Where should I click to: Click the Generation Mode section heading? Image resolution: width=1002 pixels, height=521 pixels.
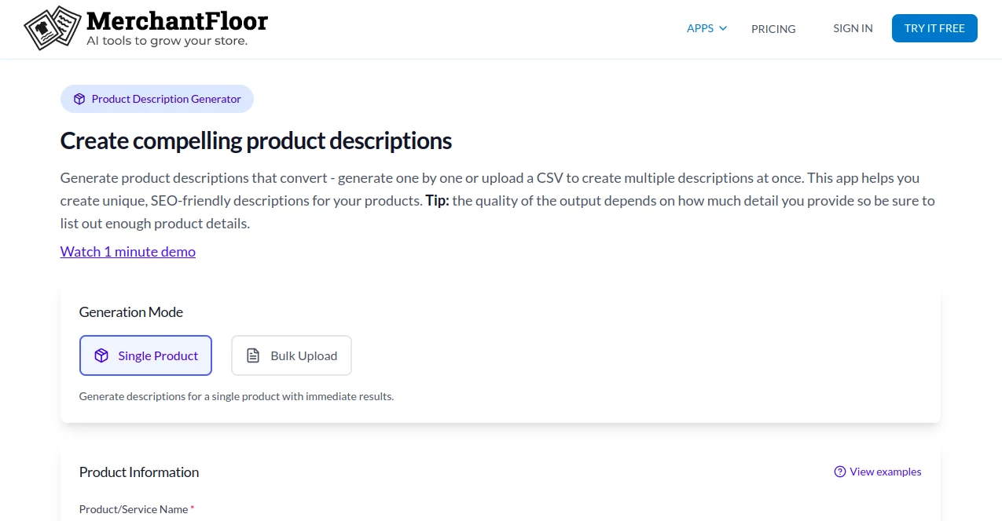[x=130, y=312]
